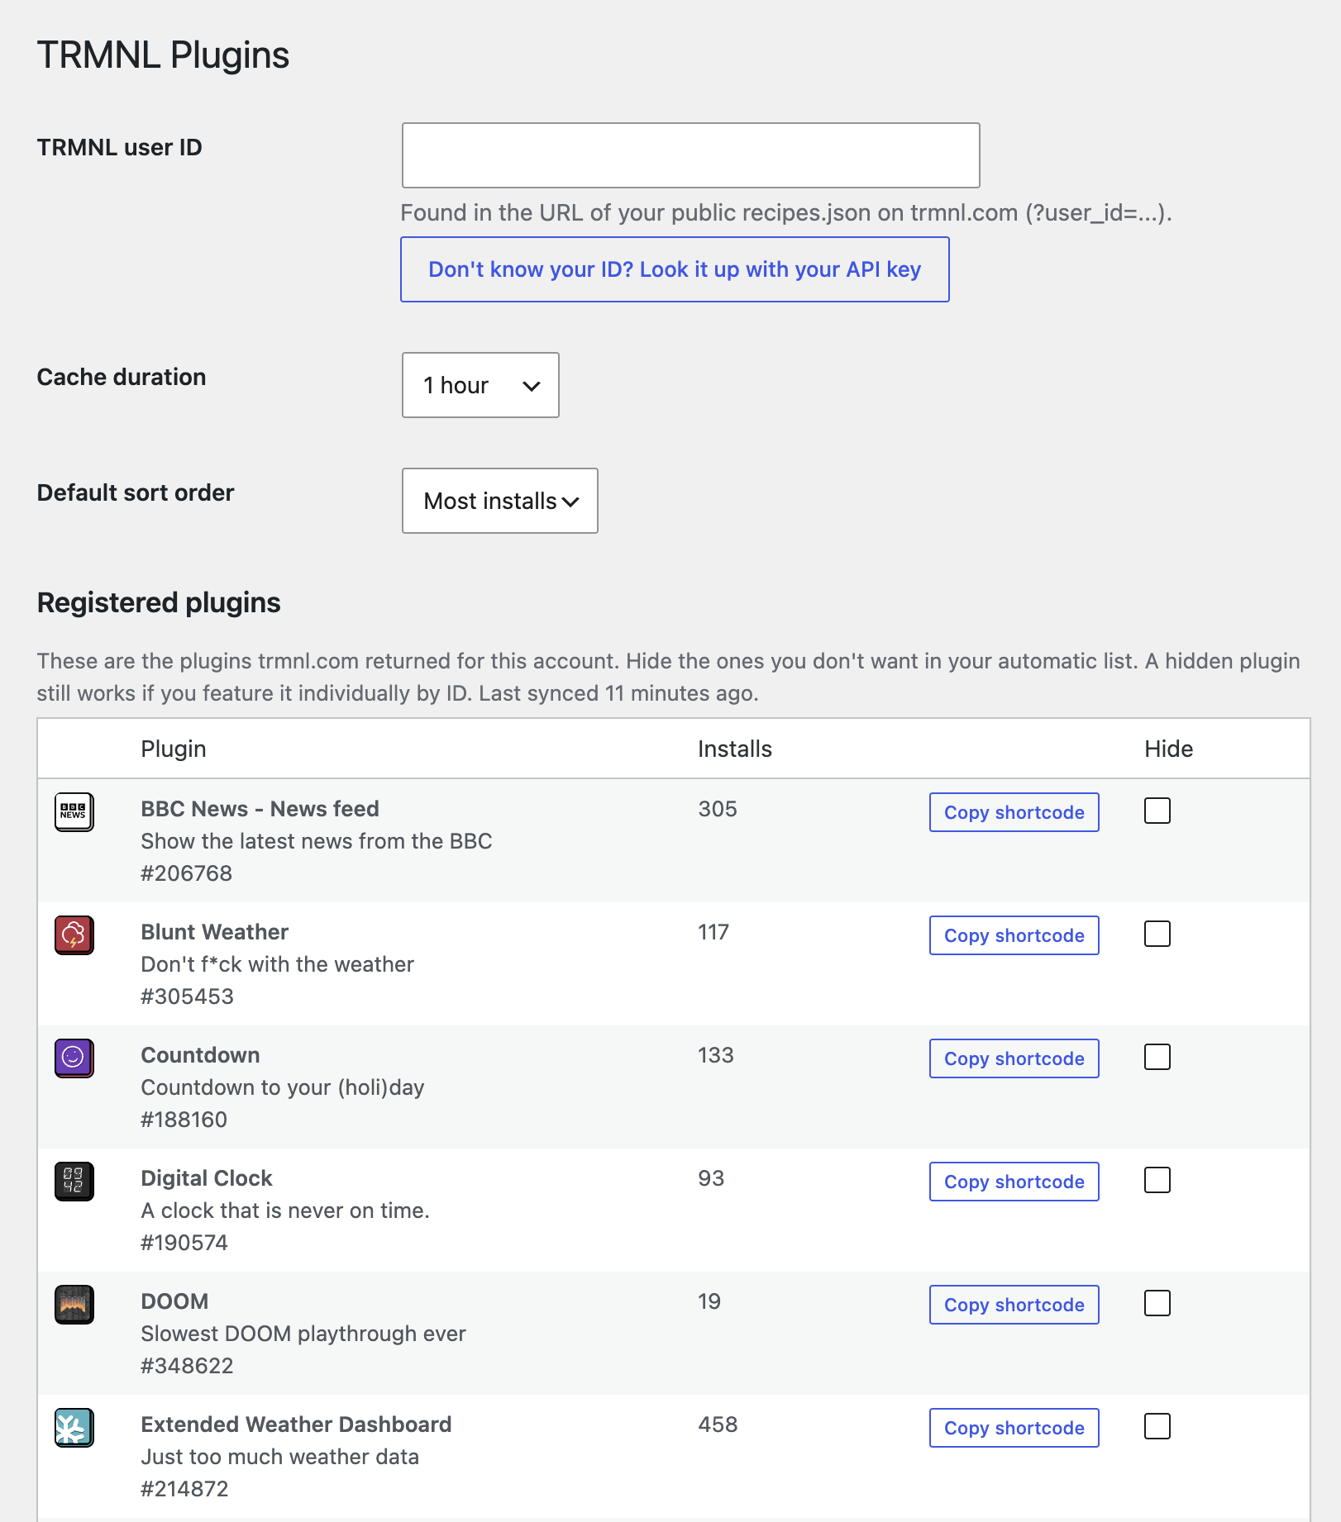The height and width of the screenshot is (1522, 1341).
Task: Click the Countdown plugin name
Action: tap(200, 1055)
